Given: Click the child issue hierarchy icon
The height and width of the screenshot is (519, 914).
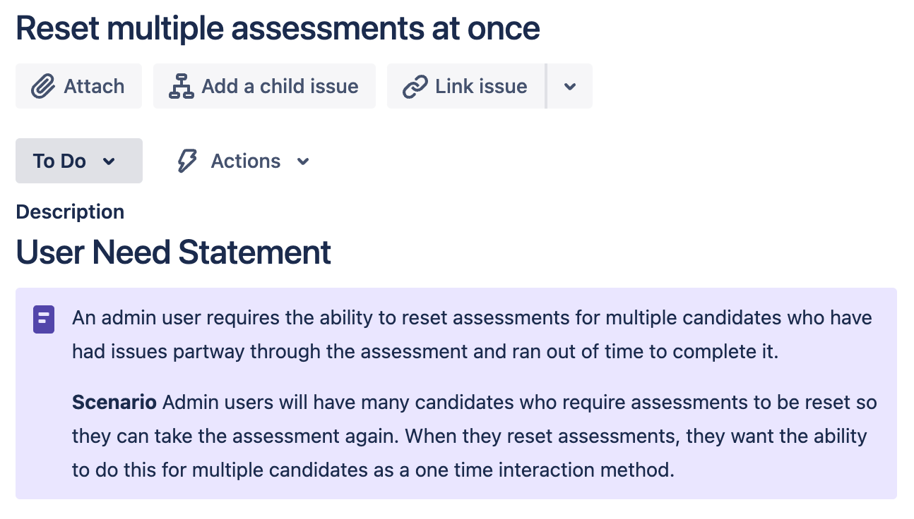Looking at the screenshot, I should point(182,87).
